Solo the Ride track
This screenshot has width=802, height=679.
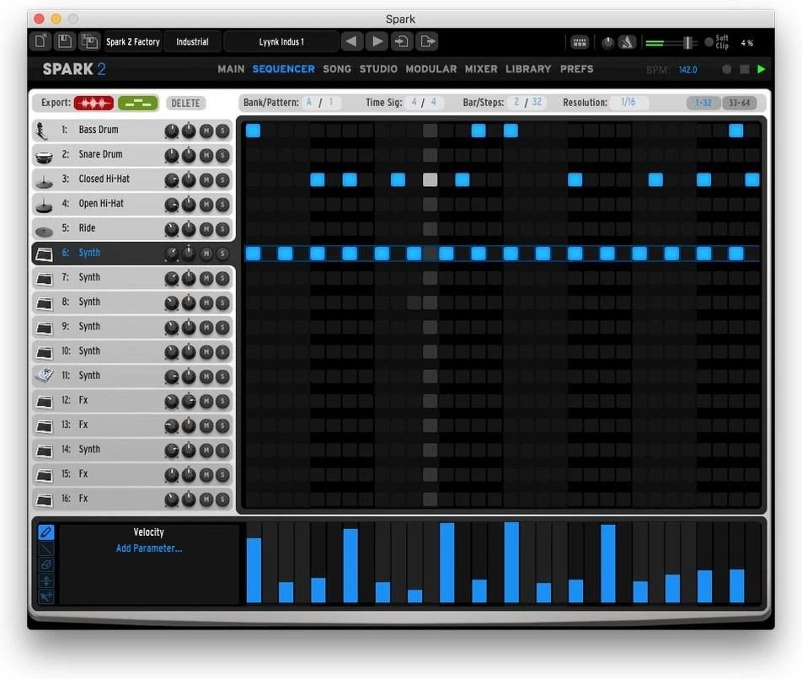(x=222, y=229)
